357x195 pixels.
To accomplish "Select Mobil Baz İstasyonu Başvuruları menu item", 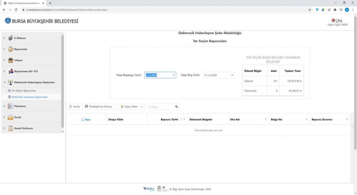I will [29, 97].
